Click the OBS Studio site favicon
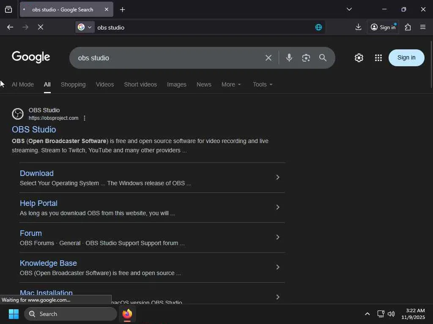The image size is (433, 324). click(18, 114)
